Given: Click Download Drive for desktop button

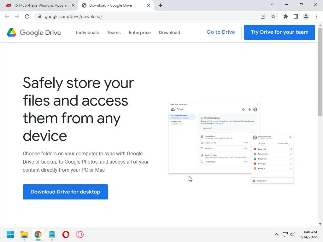Looking at the screenshot, I should (65, 192).
